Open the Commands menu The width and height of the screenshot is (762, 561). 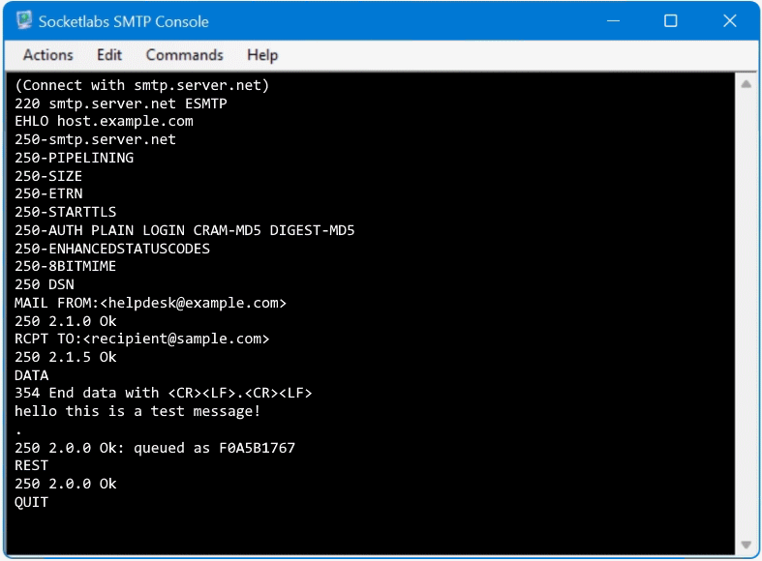[x=185, y=55]
